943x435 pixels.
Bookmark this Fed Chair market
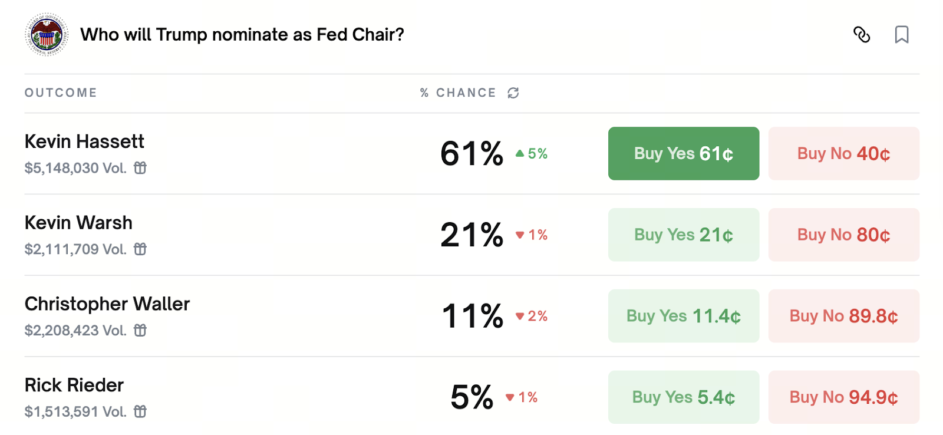coord(901,35)
